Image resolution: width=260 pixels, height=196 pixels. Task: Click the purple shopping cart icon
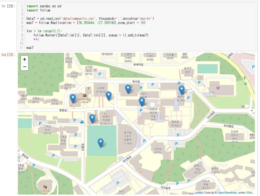[218, 88]
